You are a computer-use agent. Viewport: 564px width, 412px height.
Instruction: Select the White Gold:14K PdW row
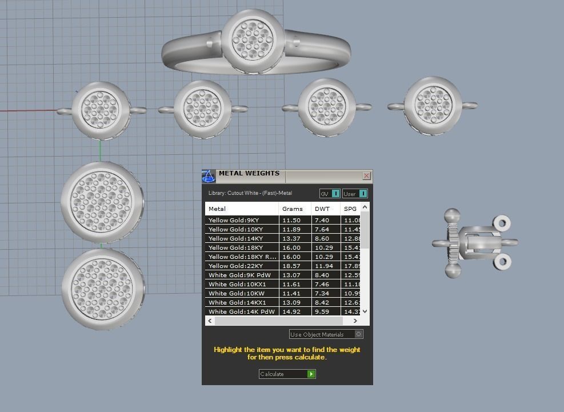[283, 311]
